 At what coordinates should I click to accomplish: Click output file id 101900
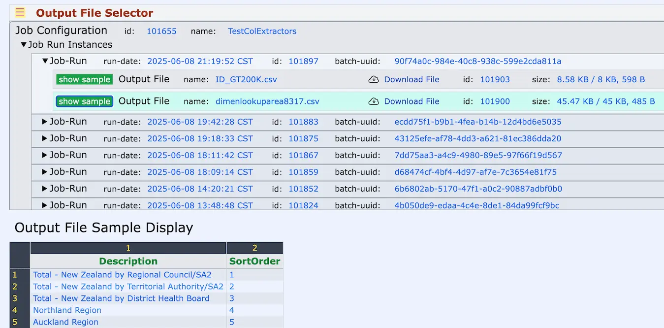coord(495,101)
